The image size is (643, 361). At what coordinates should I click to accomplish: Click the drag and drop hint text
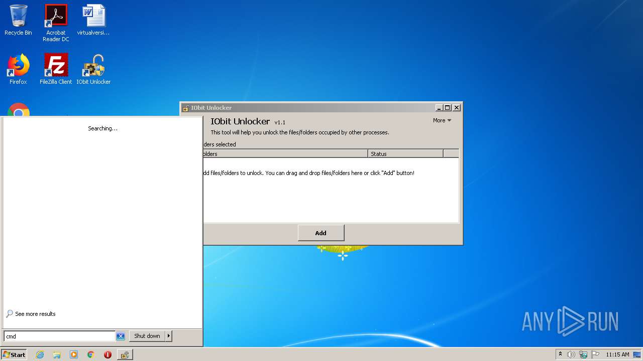pos(308,173)
